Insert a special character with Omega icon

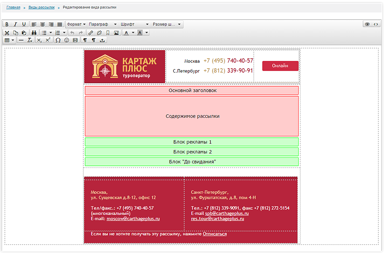pyautogui.click(x=58, y=40)
